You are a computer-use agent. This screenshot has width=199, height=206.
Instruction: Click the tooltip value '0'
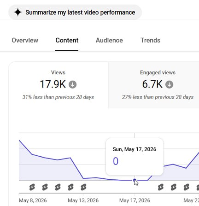pos(116,161)
